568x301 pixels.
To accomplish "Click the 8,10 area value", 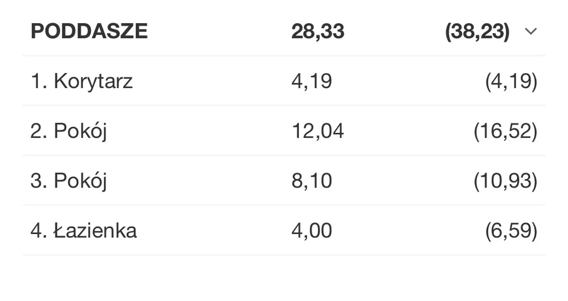I will coord(312,181).
